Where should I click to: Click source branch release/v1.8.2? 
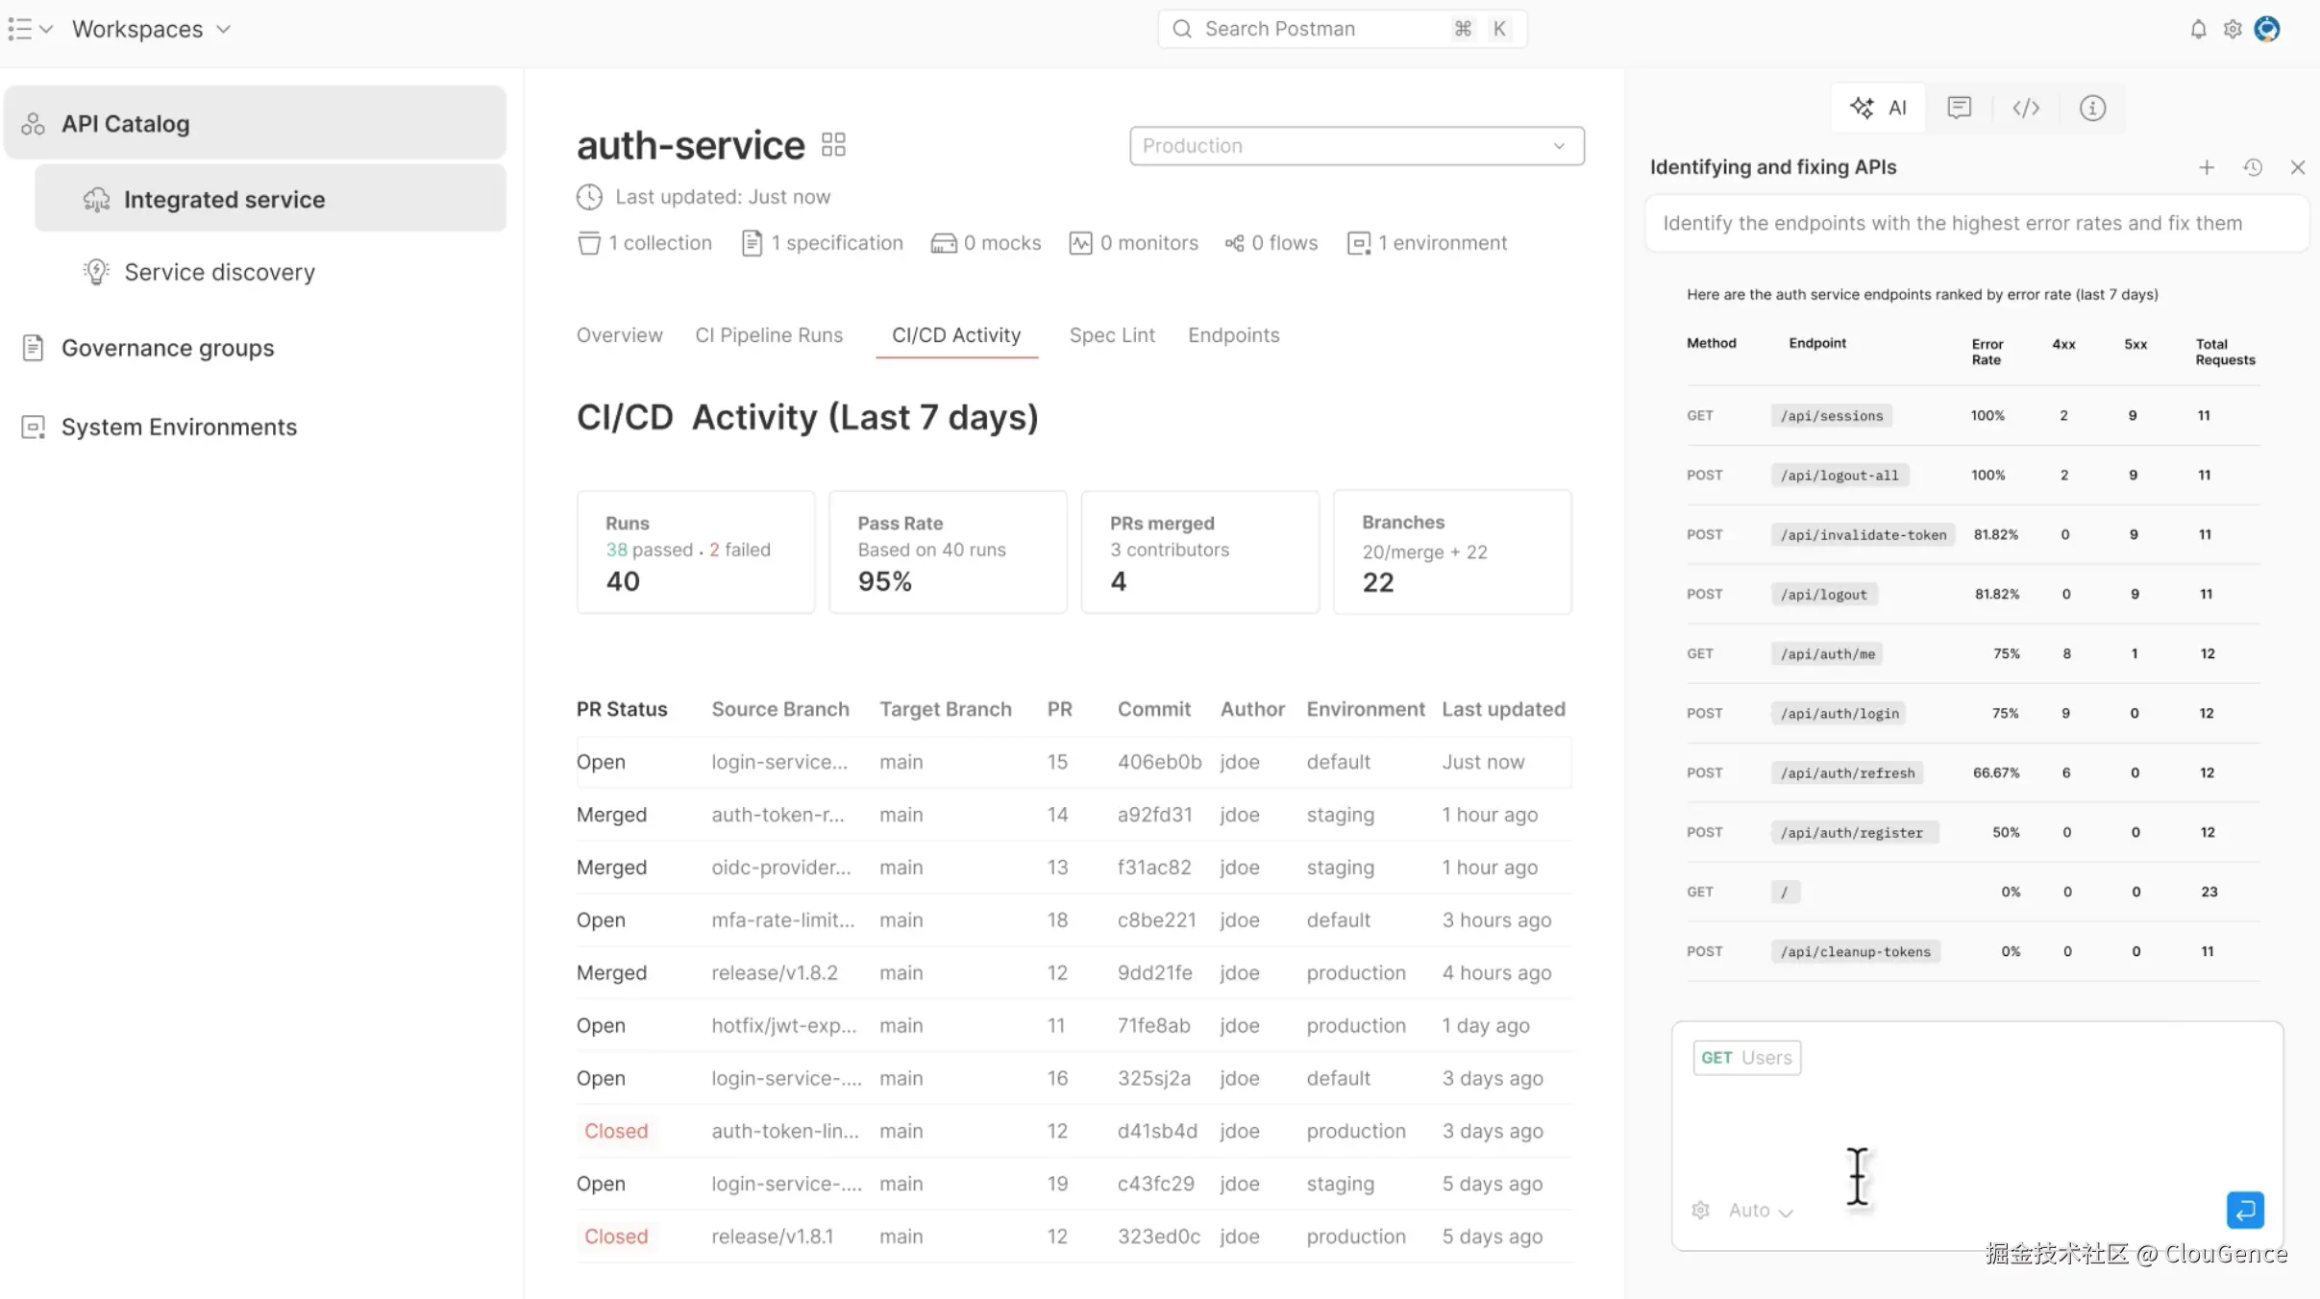coord(775,973)
